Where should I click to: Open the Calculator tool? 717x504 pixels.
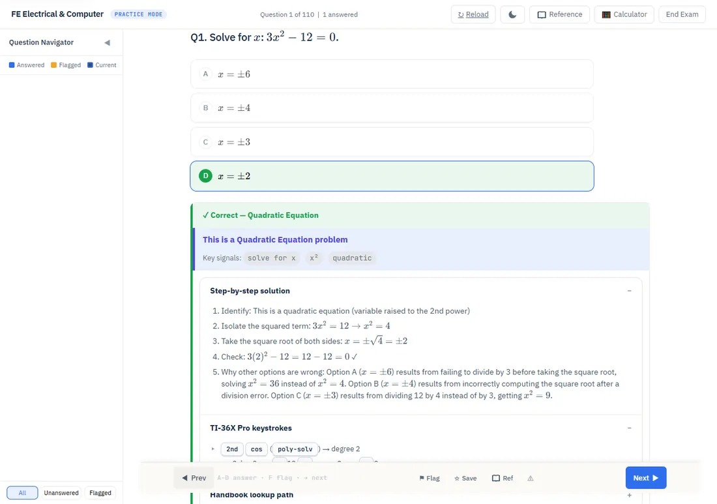pos(624,14)
